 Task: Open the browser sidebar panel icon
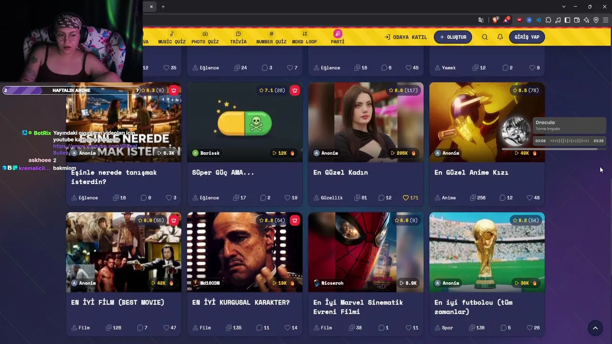[x=568, y=20]
